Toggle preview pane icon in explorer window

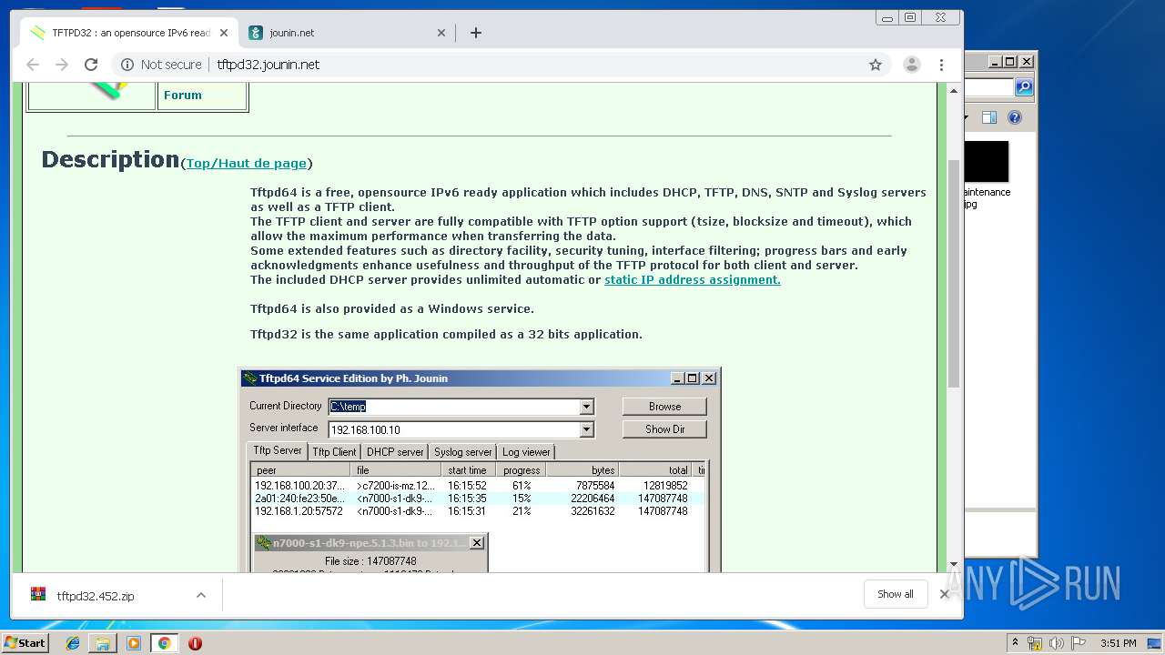point(989,117)
